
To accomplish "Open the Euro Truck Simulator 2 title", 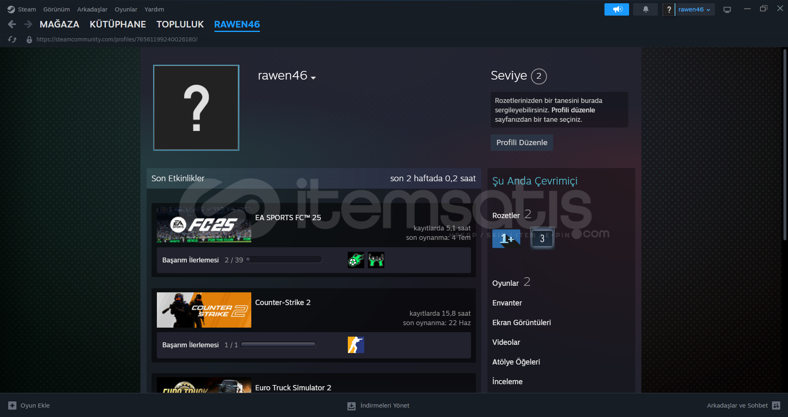I will click(x=293, y=388).
